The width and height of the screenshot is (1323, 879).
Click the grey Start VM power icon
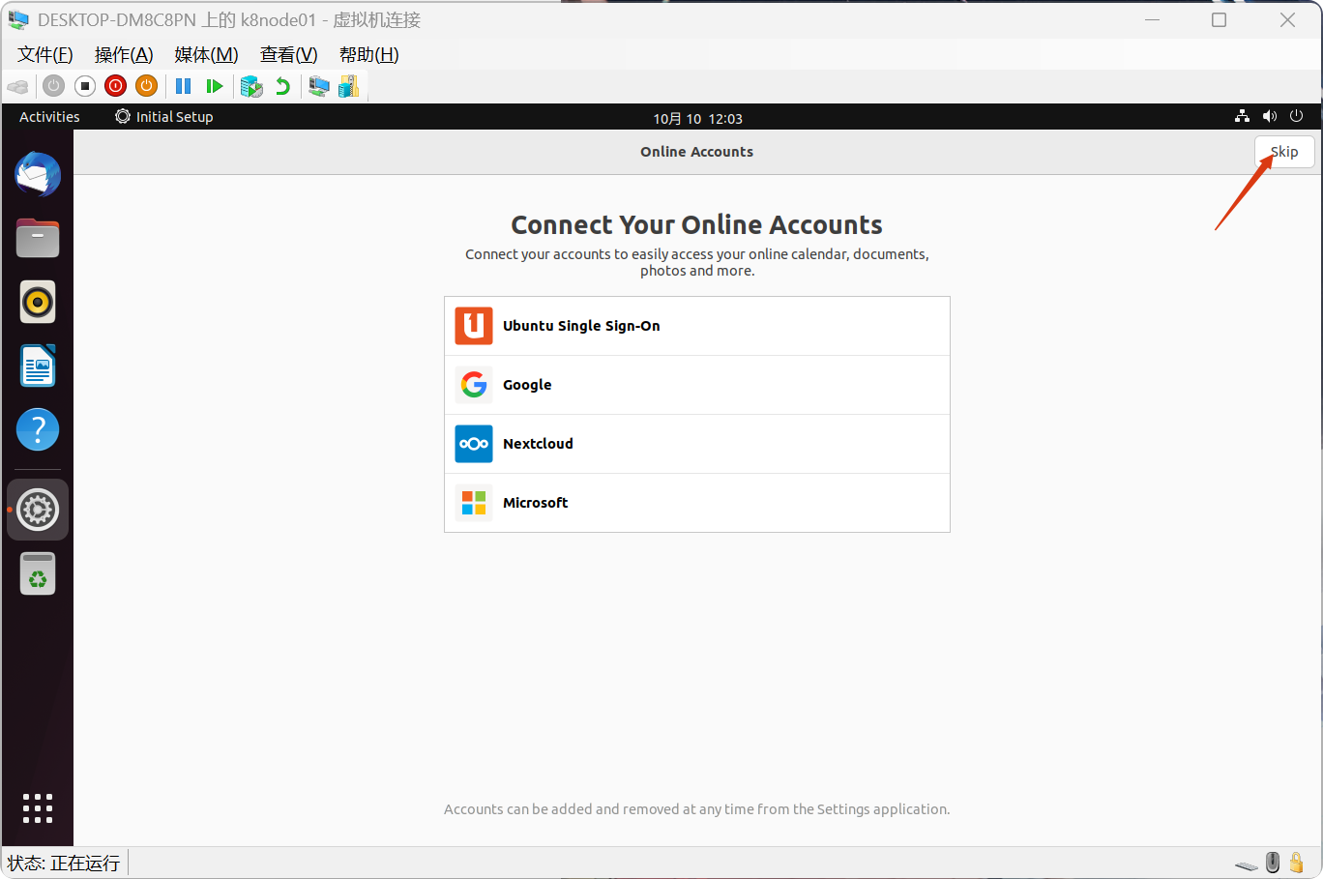(x=53, y=86)
